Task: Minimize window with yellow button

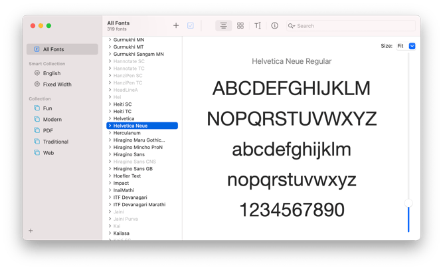Action: tap(41, 26)
